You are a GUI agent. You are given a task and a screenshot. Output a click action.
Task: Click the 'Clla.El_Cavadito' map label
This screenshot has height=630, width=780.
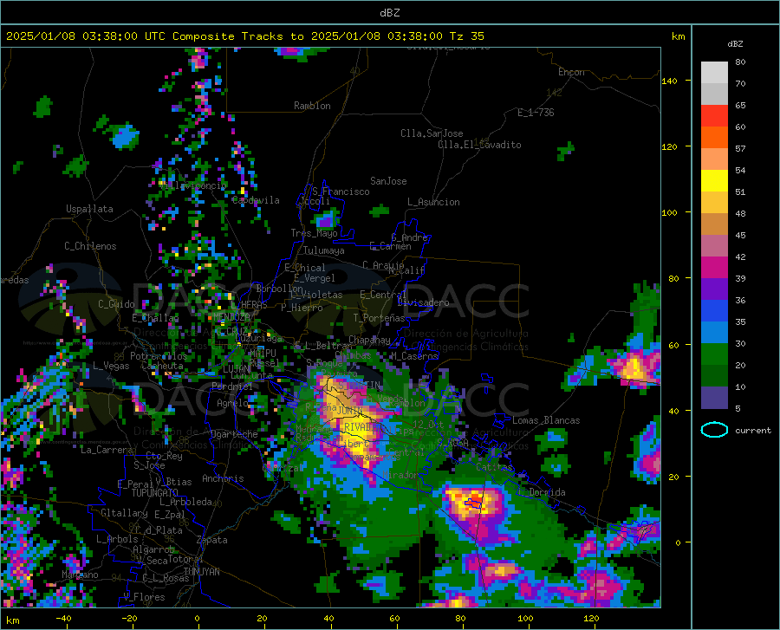click(479, 145)
